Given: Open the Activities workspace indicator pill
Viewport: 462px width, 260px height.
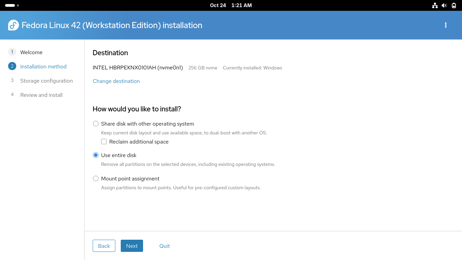Looking at the screenshot, I should click(x=10, y=5).
